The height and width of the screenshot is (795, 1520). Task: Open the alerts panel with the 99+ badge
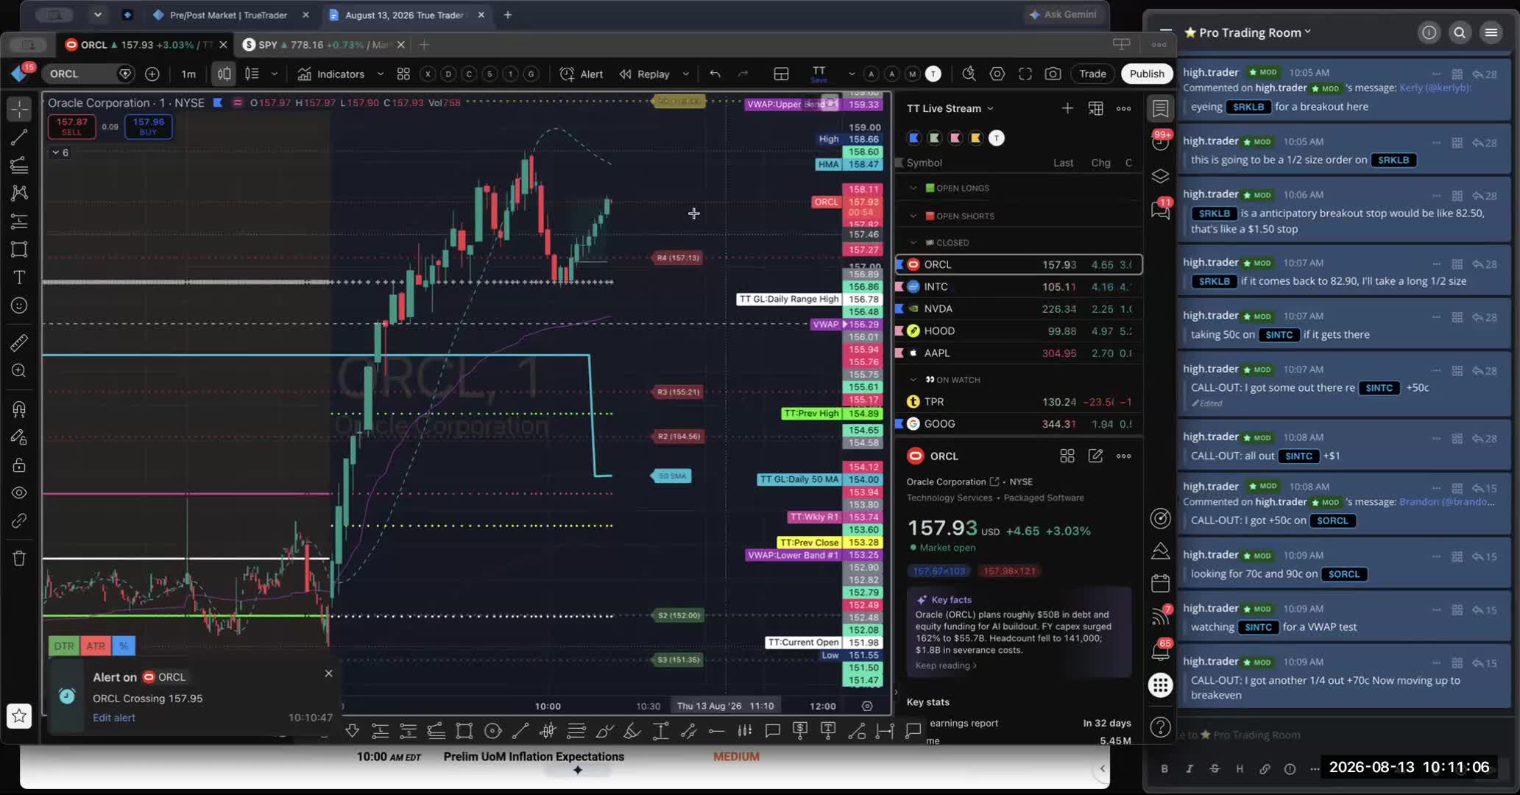tap(1161, 141)
